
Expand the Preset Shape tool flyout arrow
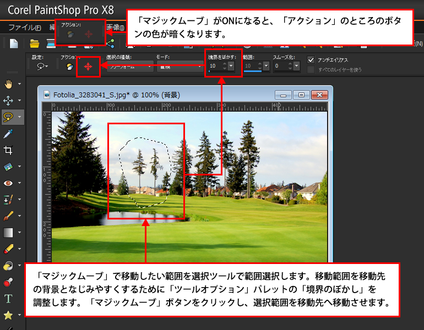(x=19, y=315)
